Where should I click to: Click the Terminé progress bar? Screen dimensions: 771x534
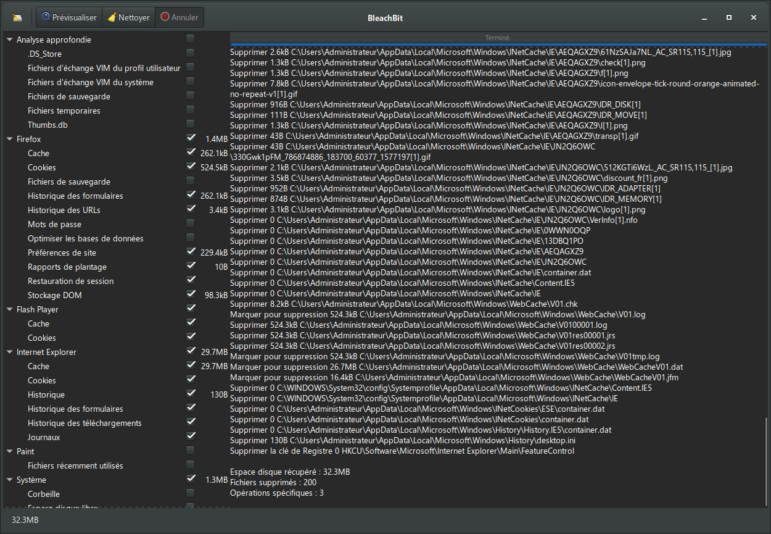(x=498, y=39)
